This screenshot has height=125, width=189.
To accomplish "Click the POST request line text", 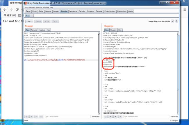I will (x=43, y=33).
